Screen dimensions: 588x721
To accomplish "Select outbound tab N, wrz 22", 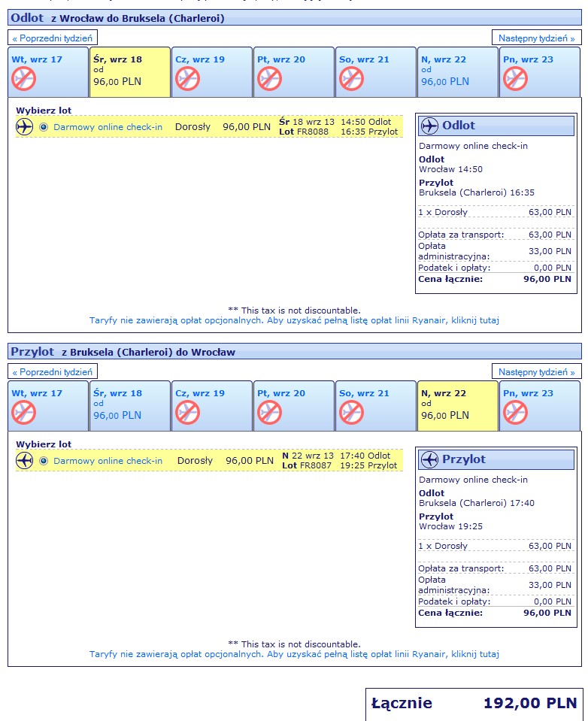I will (x=457, y=71).
